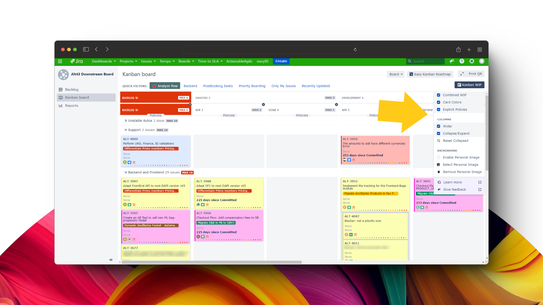543x305 pixels.
Task: Select Backlog in the sidebar
Action: [72, 90]
